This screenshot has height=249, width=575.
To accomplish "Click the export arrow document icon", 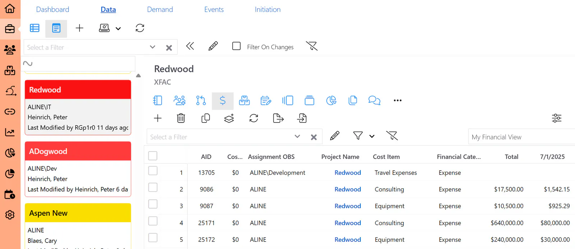I will pos(279,118).
